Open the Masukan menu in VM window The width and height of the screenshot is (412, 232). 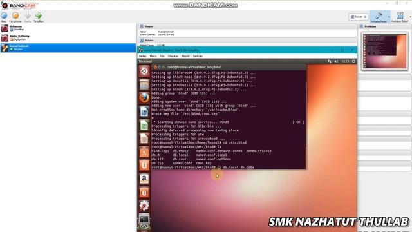tap(173, 56)
